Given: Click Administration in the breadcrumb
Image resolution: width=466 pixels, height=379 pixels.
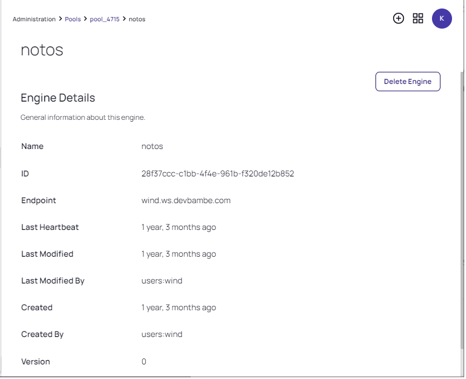Looking at the screenshot, I should [34, 19].
